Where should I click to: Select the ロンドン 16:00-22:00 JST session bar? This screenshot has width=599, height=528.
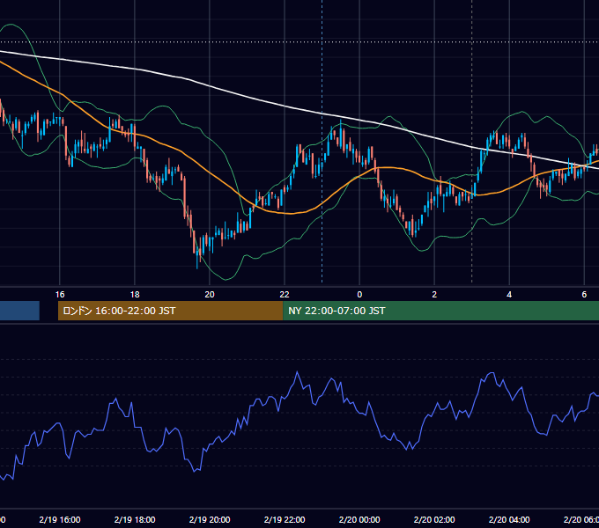coord(170,311)
